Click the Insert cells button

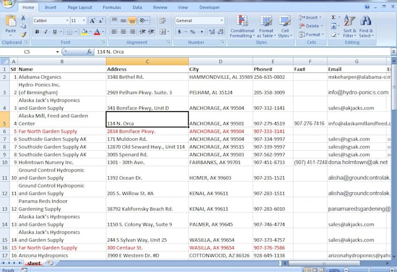coord(310,18)
